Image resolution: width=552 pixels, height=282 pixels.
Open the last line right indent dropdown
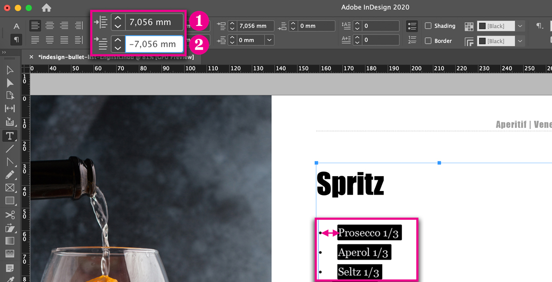[269, 40]
